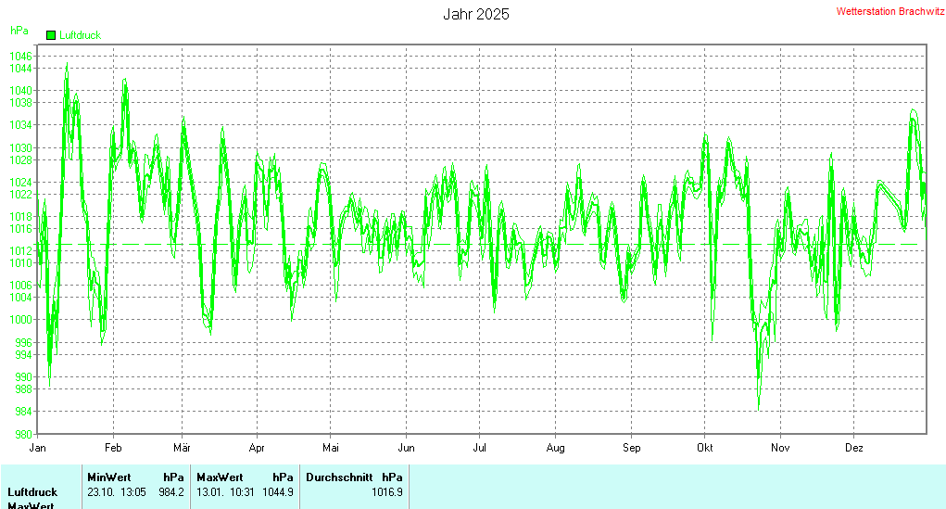Image resolution: width=946 pixels, height=509 pixels.
Task: Click the green Luftdruck legend swatch
Action: tap(51, 35)
